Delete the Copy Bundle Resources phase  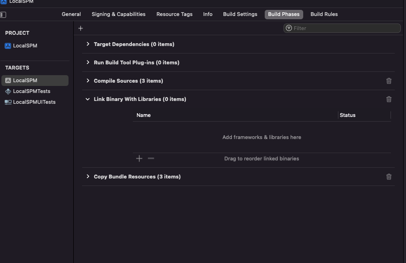[389, 177]
